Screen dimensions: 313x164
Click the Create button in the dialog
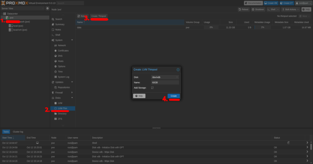tap(174, 96)
